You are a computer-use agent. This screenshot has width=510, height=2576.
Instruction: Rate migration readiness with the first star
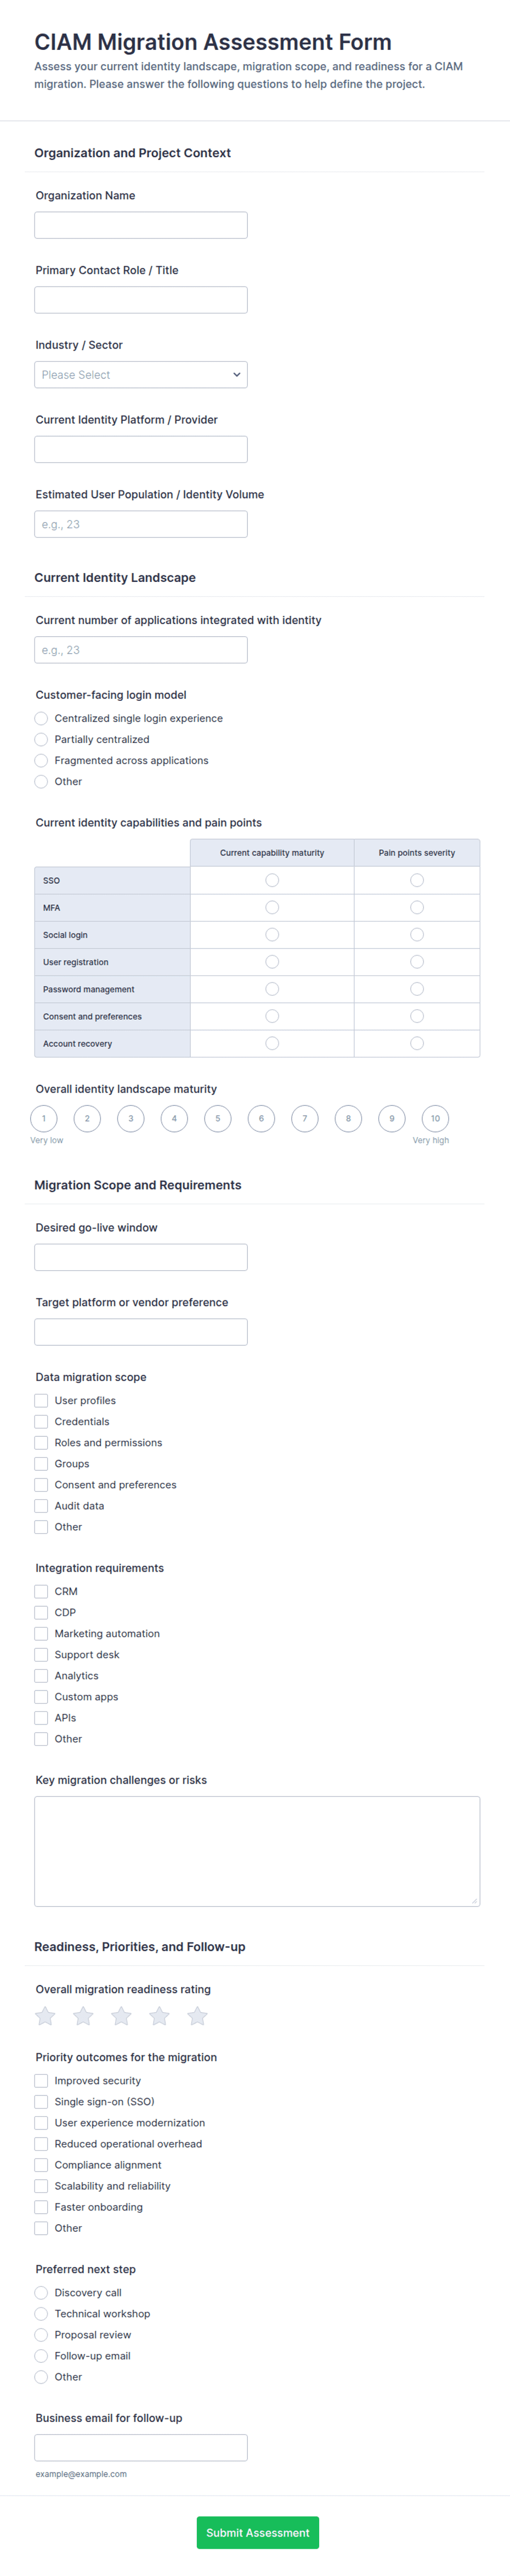(45, 2016)
